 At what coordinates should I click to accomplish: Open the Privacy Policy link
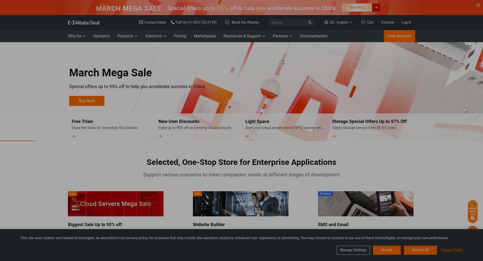click(452, 250)
